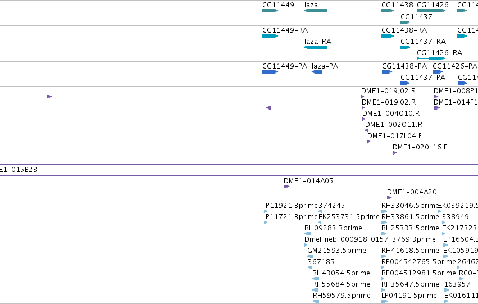Open the 338949 EST feature
The image size is (478, 304).
tap(444, 223)
